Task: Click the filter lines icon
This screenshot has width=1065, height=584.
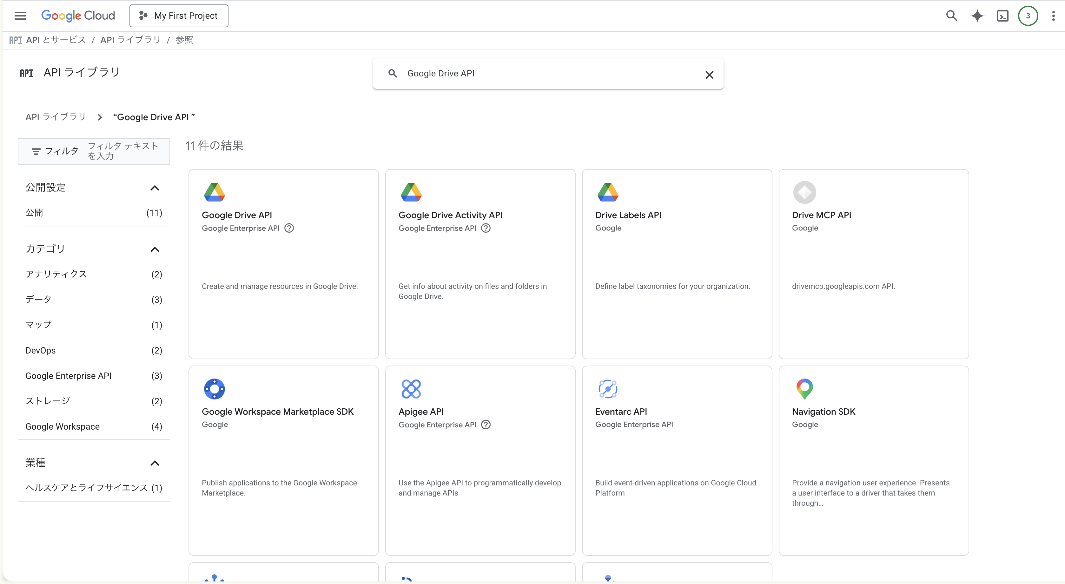Action: 36,152
